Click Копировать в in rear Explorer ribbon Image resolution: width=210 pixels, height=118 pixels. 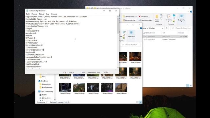tap(129, 20)
